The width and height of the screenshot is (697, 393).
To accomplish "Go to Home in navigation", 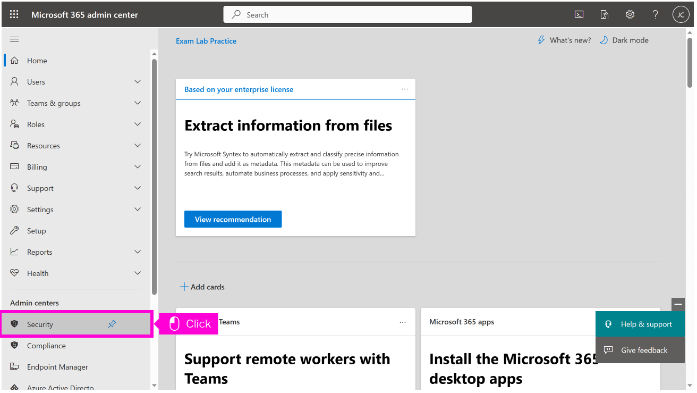I will (37, 61).
